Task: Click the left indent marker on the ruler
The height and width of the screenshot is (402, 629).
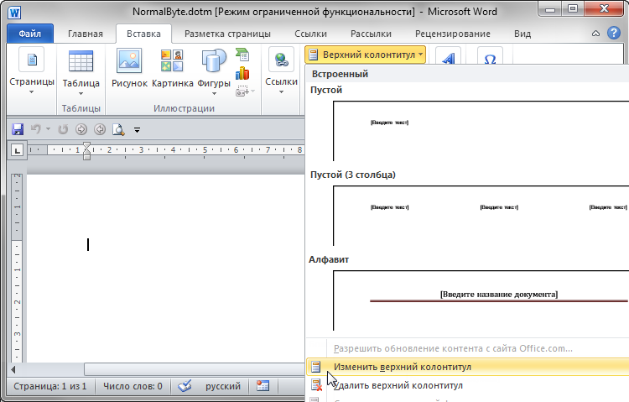Action: [x=86, y=155]
